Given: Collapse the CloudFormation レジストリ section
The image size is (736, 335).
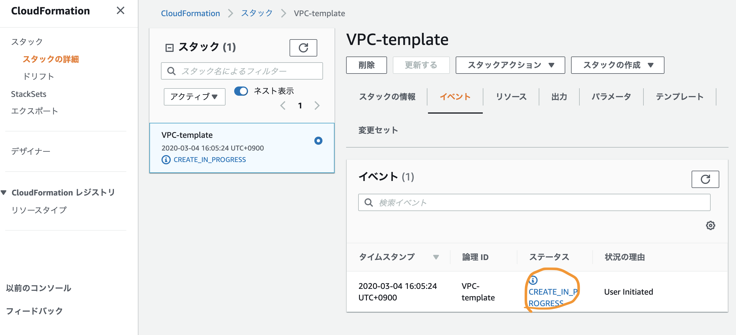Looking at the screenshot, I should click(4, 192).
